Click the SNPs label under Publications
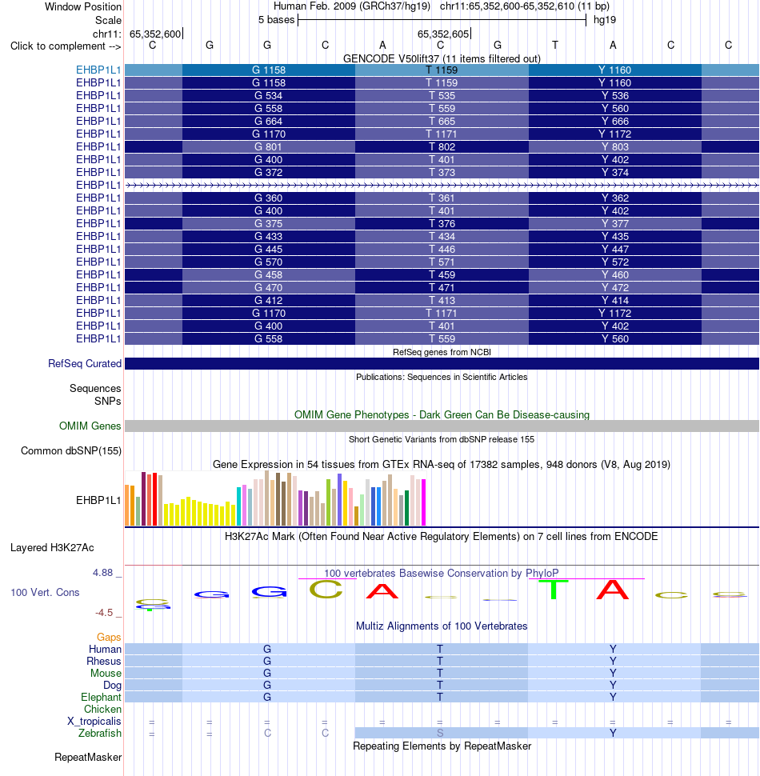This screenshot has width=760, height=776. [x=108, y=401]
